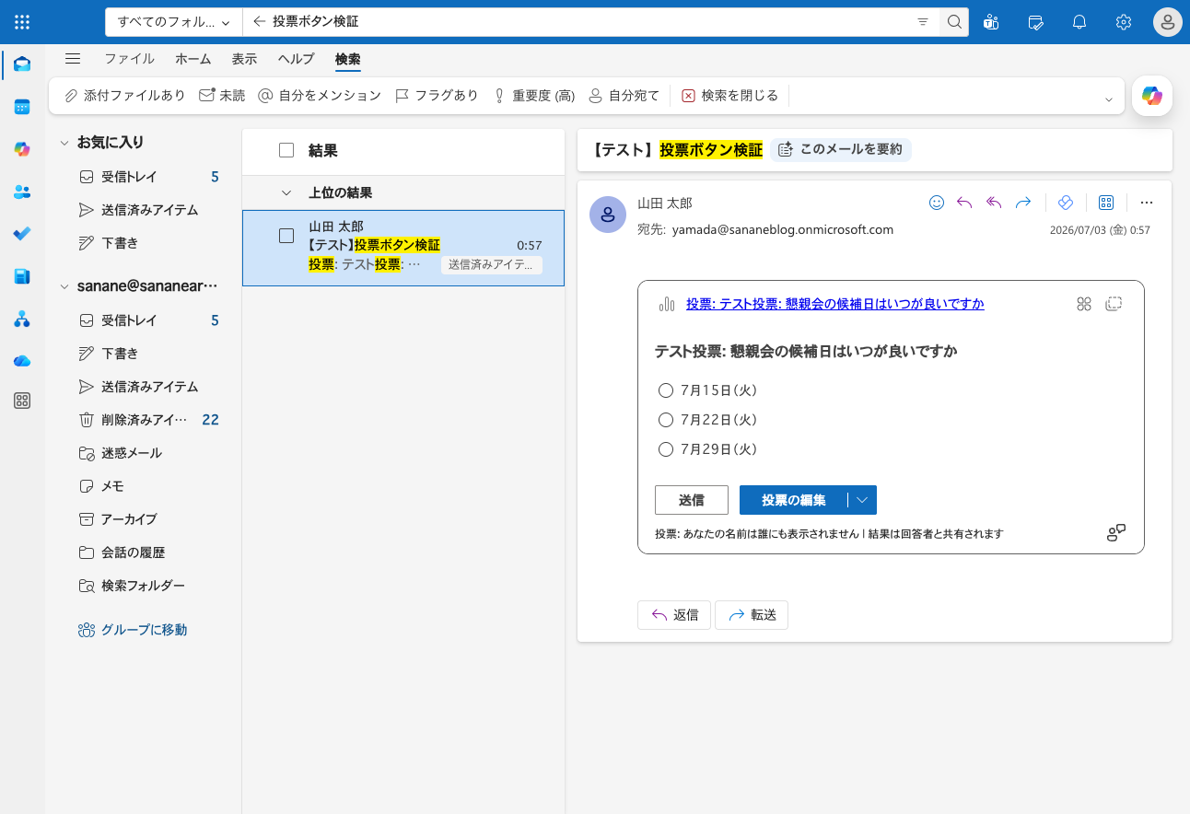Viewport: 1190px width, 814px height.
Task: Toggle the navigation pane hamburger icon
Action: point(73,59)
